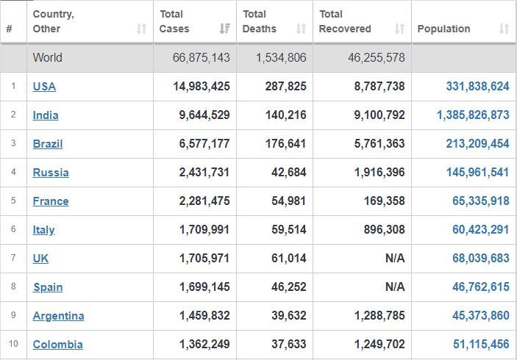Select Russia total cases 2,431,731
This screenshot has width=517, height=360.
[x=204, y=172]
